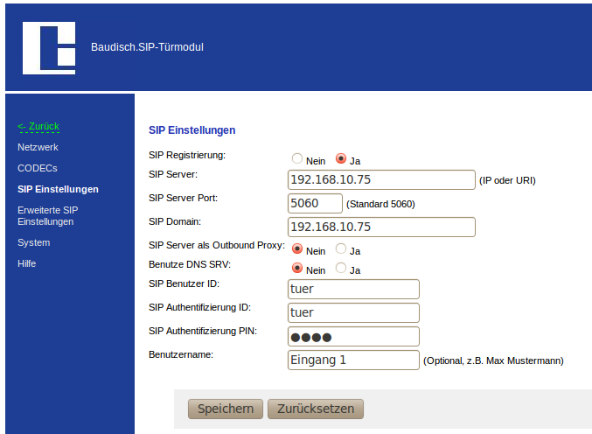Open the Hilfe page
This screenshot has width=592, height=434.
26,263
